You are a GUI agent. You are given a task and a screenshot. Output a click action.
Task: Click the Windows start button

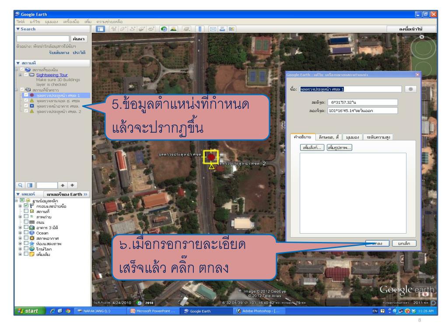(30, 311)
